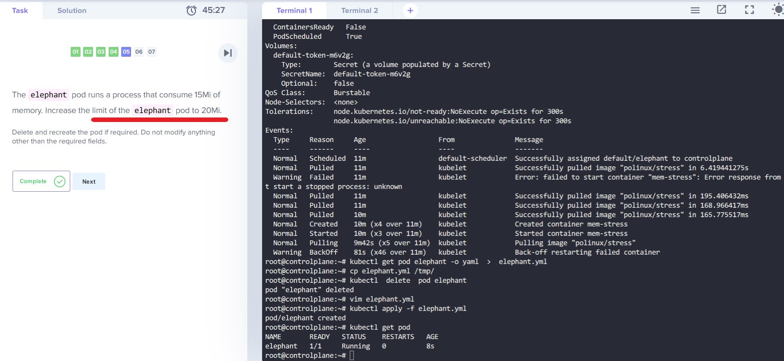Click the terminal prompt cursor
The height and width of the screenshot is (361, 784).
(x=352, y=356)
